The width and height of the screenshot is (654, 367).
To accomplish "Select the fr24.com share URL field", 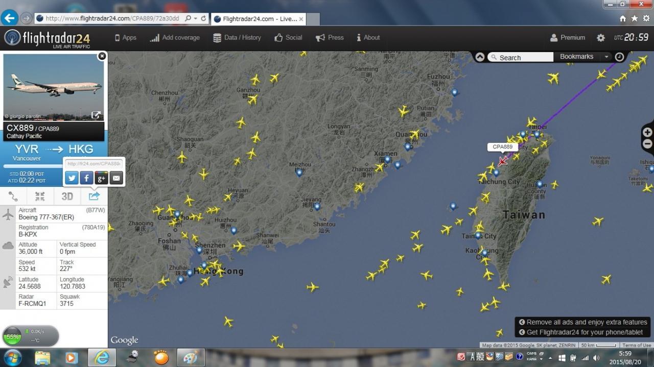I will [x=94, y=164].
